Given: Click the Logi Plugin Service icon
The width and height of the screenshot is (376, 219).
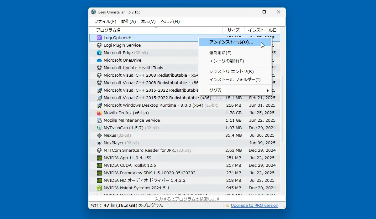Looking at the screenshot, I should 99,45.
